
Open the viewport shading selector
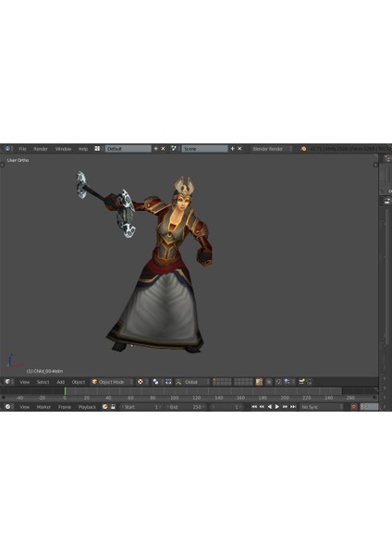click(x=142, y=381)
